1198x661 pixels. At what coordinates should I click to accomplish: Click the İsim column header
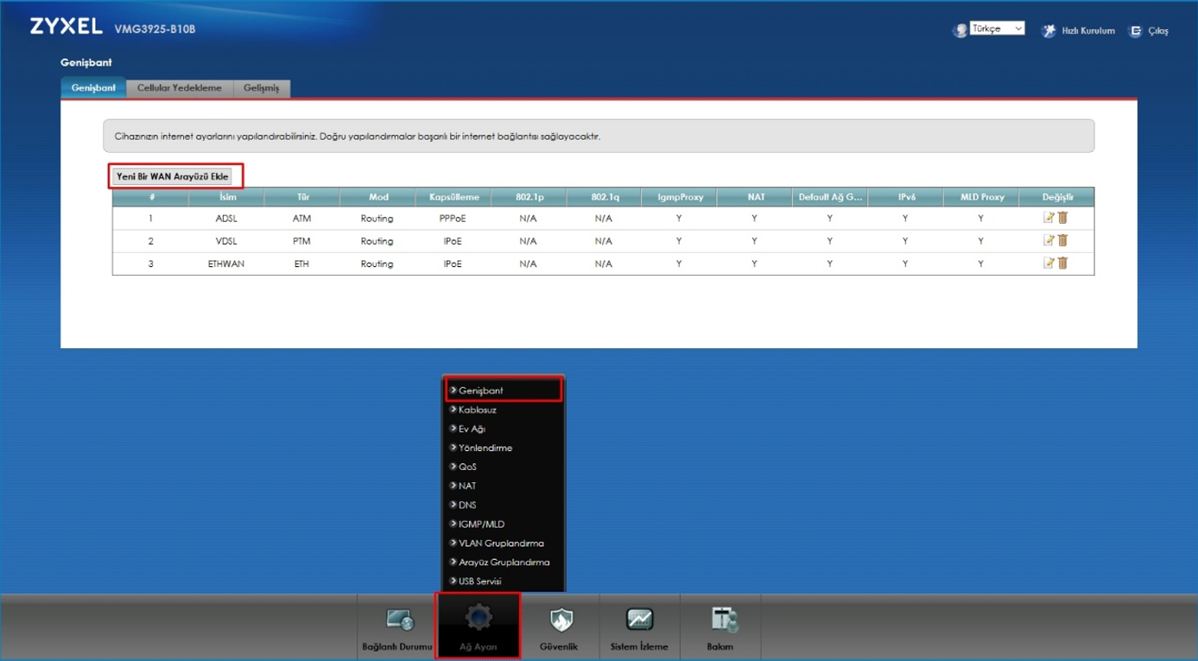coord(226,197)
